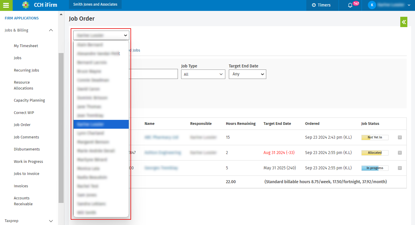Open Jobs to Invoice
The width and height of the screenshot is (415, 225).
click(x=27, y=174)
